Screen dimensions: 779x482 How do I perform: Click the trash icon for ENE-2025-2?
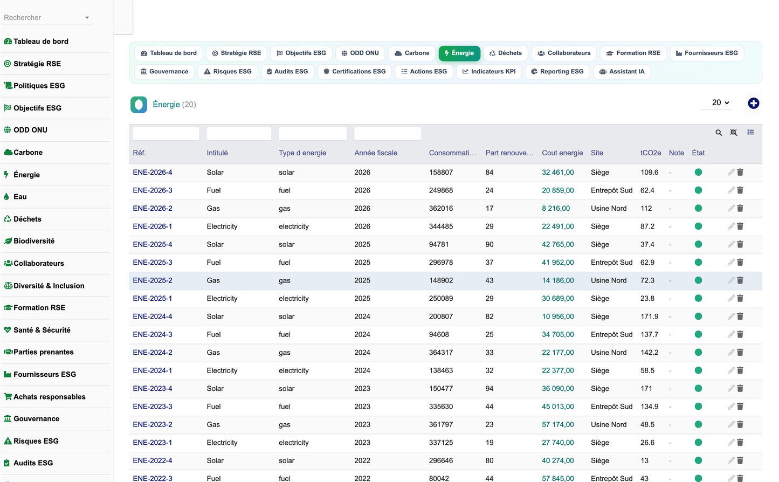point(740,280)
